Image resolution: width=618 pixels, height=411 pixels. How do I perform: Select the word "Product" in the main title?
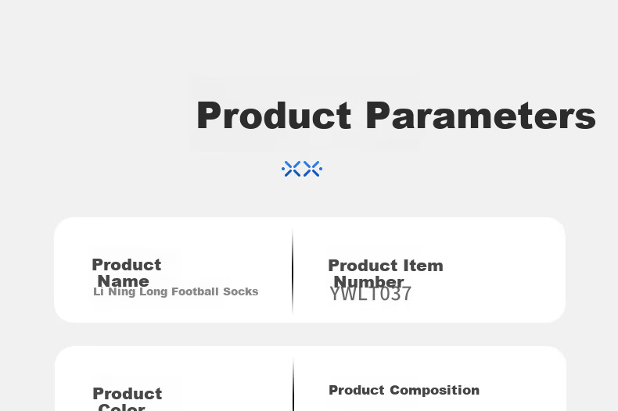point(274,116)
